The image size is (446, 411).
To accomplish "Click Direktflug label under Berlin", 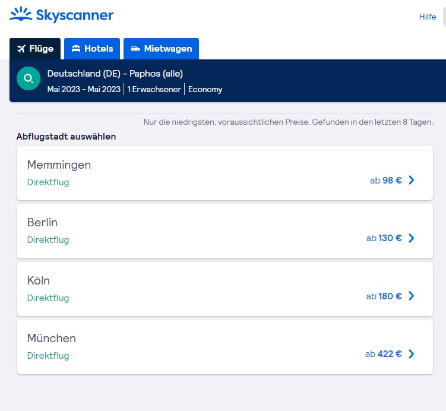I will point(48,240).
